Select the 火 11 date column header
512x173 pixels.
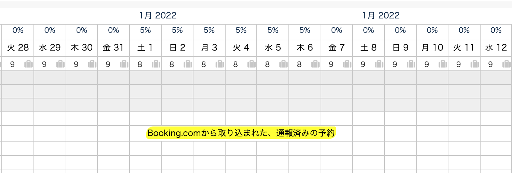tap(464, 48)
